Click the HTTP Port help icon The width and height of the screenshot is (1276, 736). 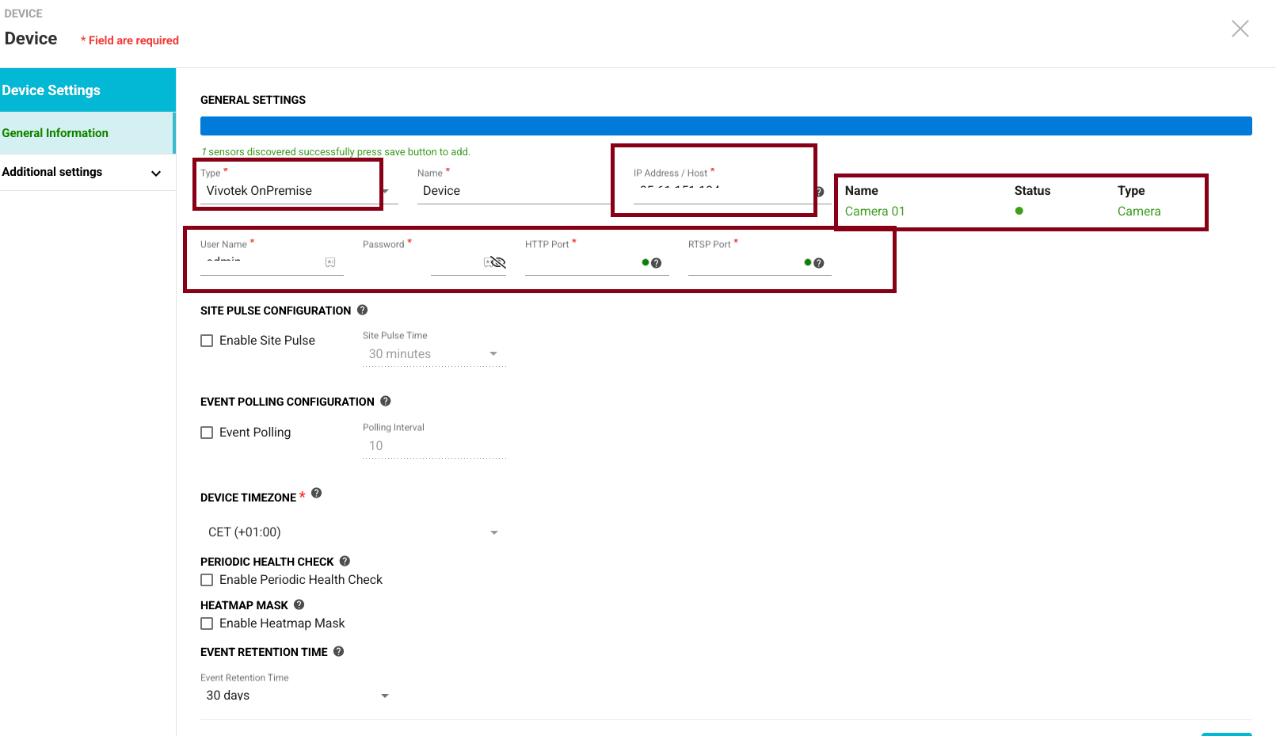(657, 263)
